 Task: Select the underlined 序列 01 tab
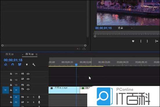(x=30, y=54)
